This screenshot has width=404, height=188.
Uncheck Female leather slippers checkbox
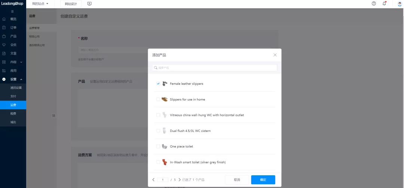(x=158, y=84)
